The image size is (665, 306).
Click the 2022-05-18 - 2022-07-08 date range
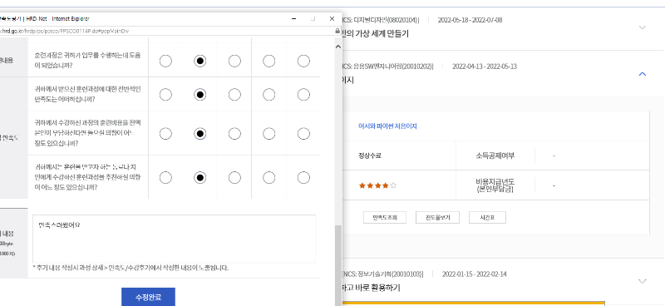pyautogui.click(x=470, y=19)
